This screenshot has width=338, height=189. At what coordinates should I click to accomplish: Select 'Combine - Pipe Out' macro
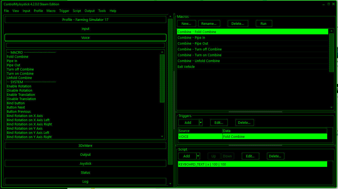[x=193, y=43]
